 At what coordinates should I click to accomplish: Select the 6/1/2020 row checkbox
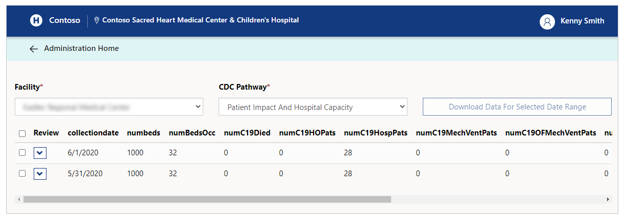(x=22, y=153)
